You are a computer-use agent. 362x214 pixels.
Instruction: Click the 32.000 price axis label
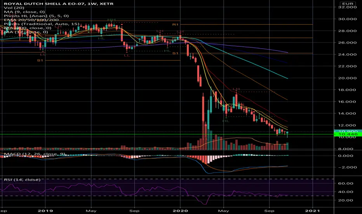coord(348,7)
